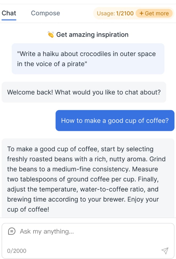The width and height of the screenshot is (176, 259).
Task: Open the Compose tab
Action: [x=45, y=13]
